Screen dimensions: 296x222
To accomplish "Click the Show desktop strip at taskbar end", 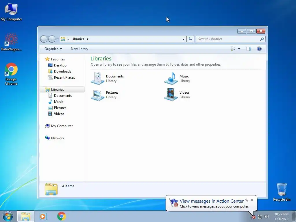I will (x=294, y=216).
